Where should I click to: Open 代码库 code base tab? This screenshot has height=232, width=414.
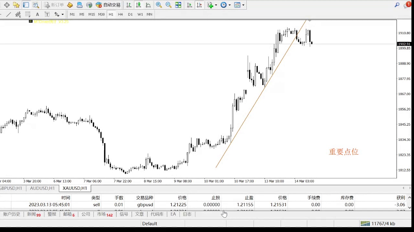click(x=157, y=214)
